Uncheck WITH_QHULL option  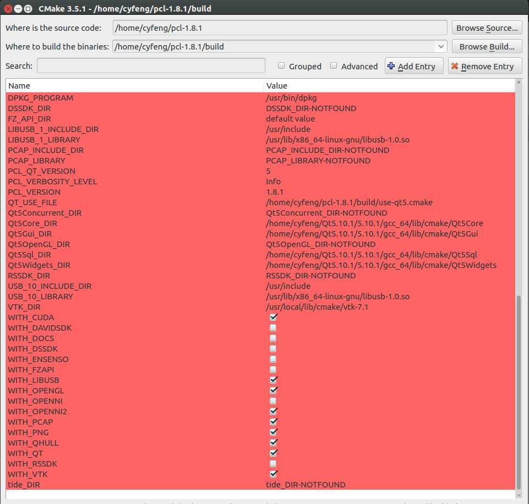[273, 442]
